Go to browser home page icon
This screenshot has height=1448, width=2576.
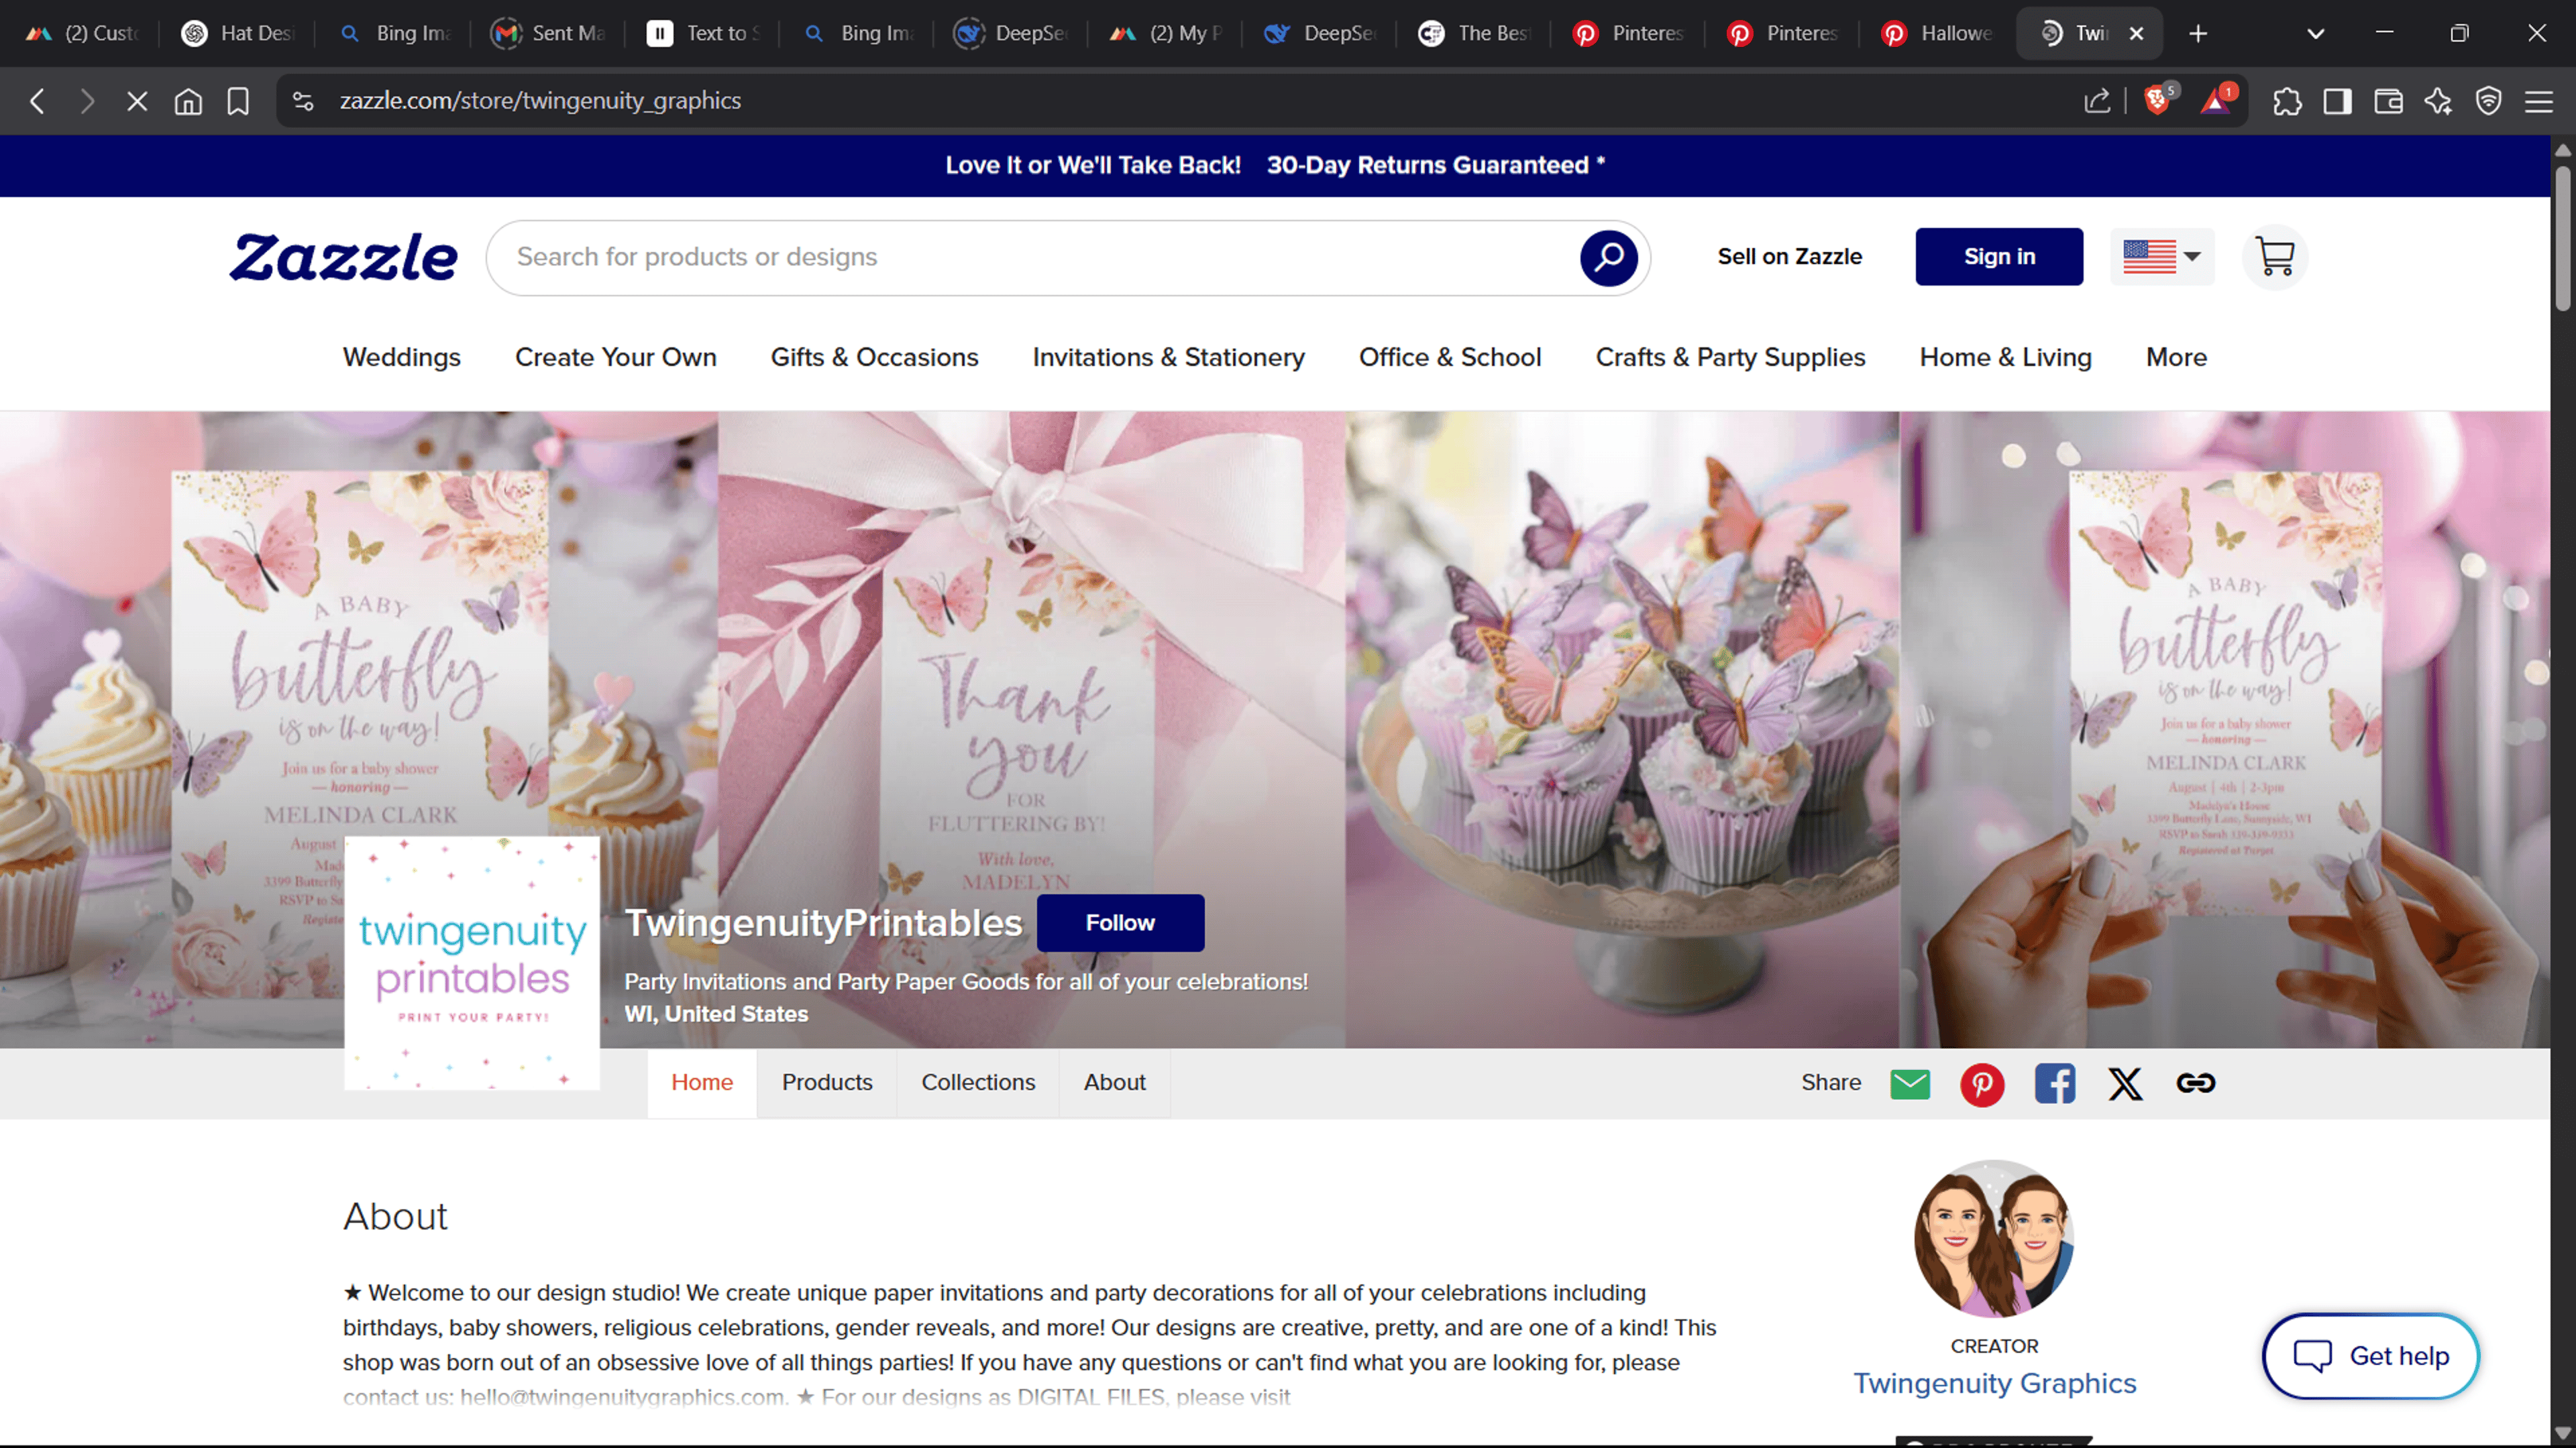click(x=188, y=101)
